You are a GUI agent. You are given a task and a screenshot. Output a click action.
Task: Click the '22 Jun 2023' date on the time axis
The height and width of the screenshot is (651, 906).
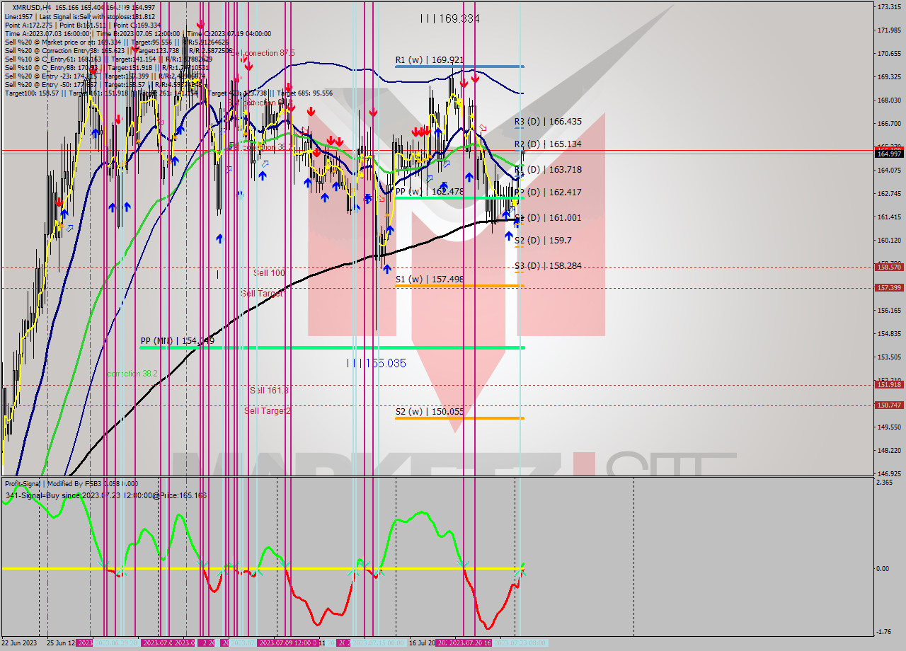pos(19,643)
